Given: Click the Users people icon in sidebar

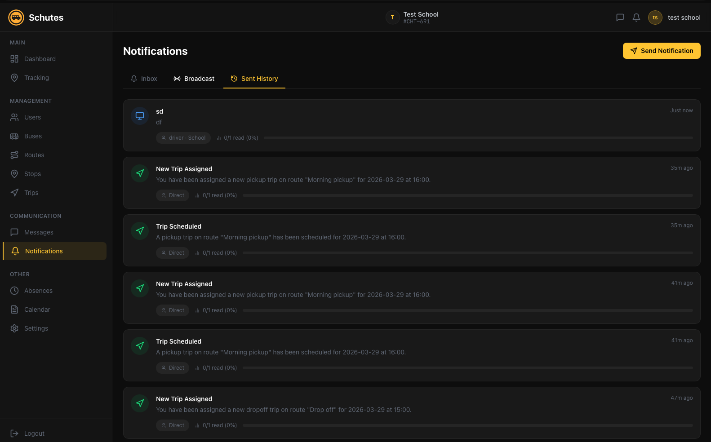Looking at the screenshot, I should coord(14,117).
